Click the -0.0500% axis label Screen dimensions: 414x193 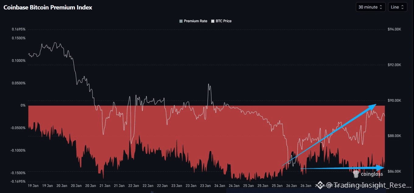point(18,128)
